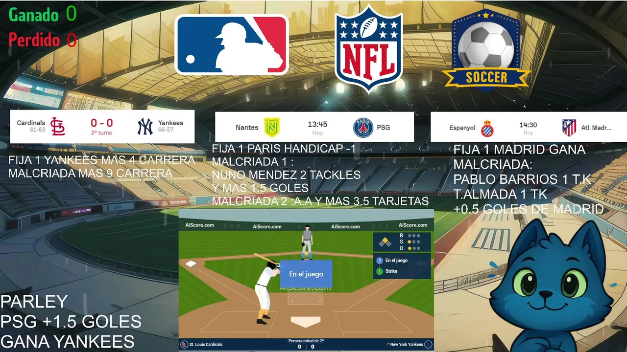The height and width of the screenshot is (352, 627).
Task: Click the MLB league logo
Action: coord(232,45)
